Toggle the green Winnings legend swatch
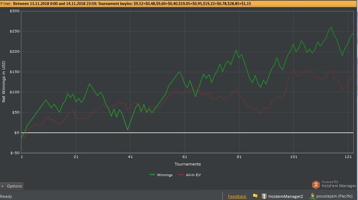This screenshot has width=358, height=200. point(152,175)
